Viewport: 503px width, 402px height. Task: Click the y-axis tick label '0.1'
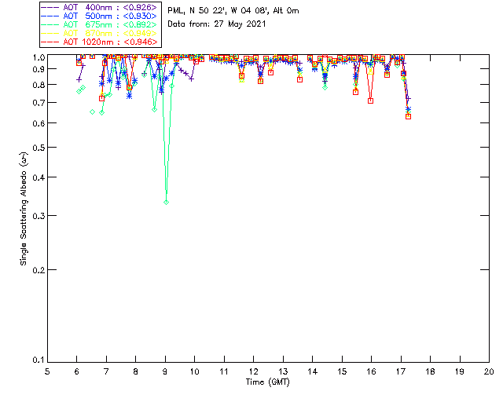point(39,360)
